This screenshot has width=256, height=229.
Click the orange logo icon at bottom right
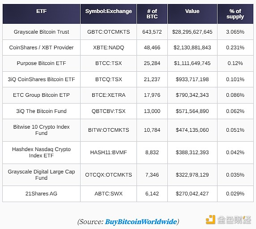tap(211, 220)
